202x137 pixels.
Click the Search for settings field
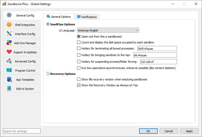click(x=22, y=131)
